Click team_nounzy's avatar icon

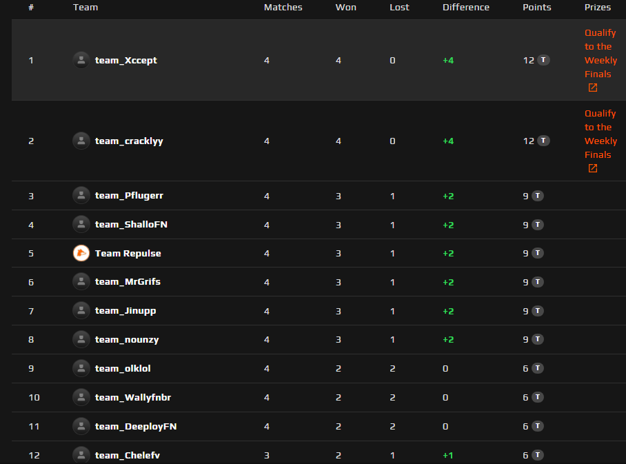(x=81, y=339)
